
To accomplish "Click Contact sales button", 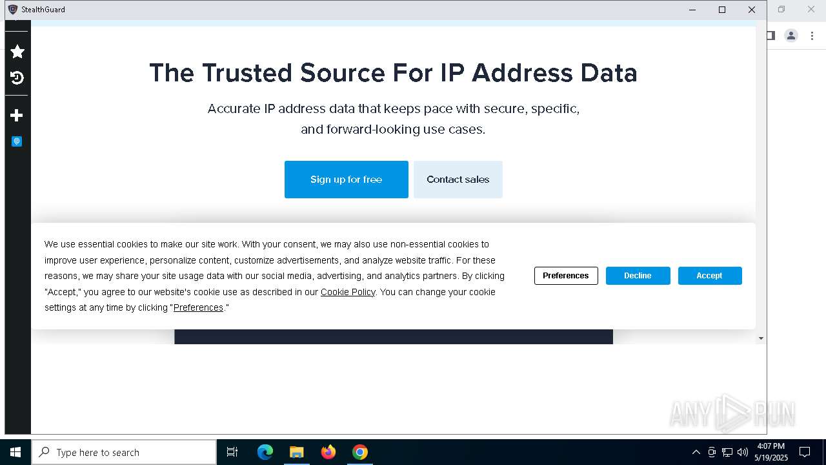I will [458, 180].
